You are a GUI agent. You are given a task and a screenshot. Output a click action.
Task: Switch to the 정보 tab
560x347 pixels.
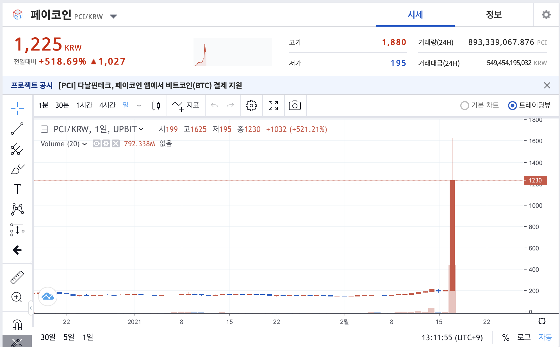coord(494,15)
